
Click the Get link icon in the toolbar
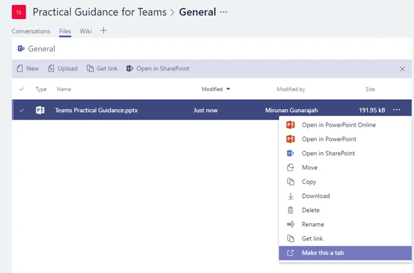point(90,68)
